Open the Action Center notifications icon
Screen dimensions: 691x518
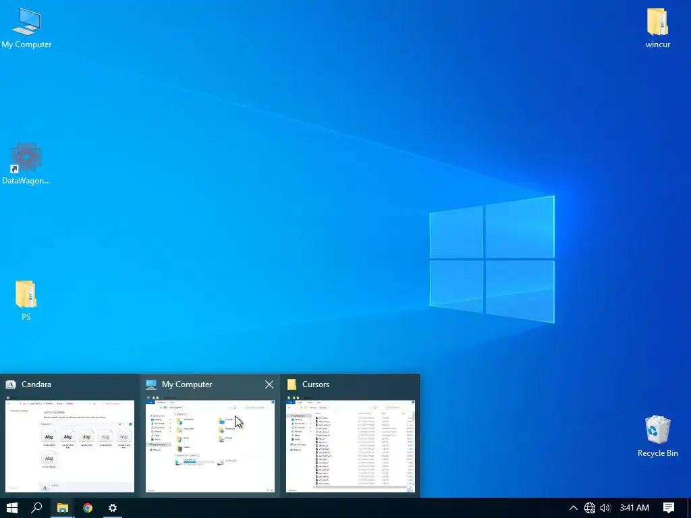[x=669, y=508]
